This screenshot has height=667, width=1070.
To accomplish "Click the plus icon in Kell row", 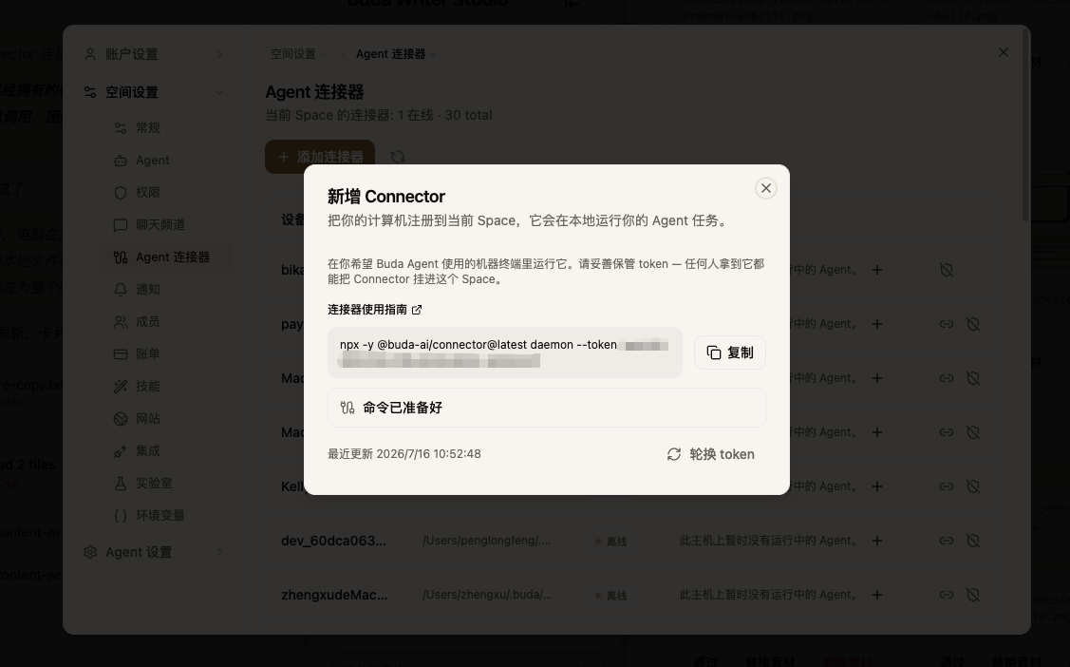I will pyautogui.click(x=877, y=486).
